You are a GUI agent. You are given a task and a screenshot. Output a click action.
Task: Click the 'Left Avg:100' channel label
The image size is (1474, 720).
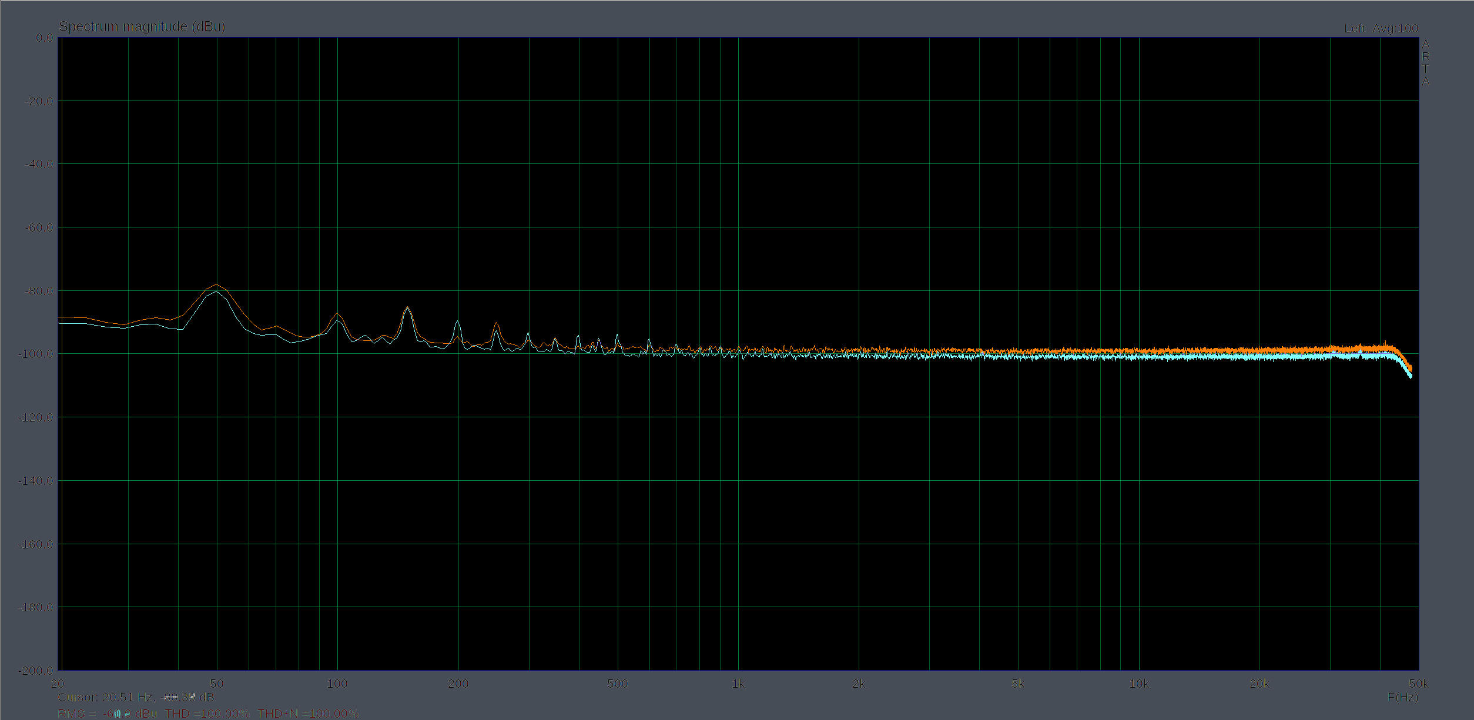1381,28
